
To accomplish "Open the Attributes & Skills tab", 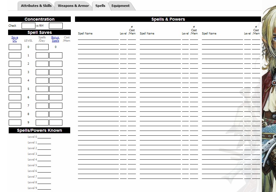I will [36, 6].
